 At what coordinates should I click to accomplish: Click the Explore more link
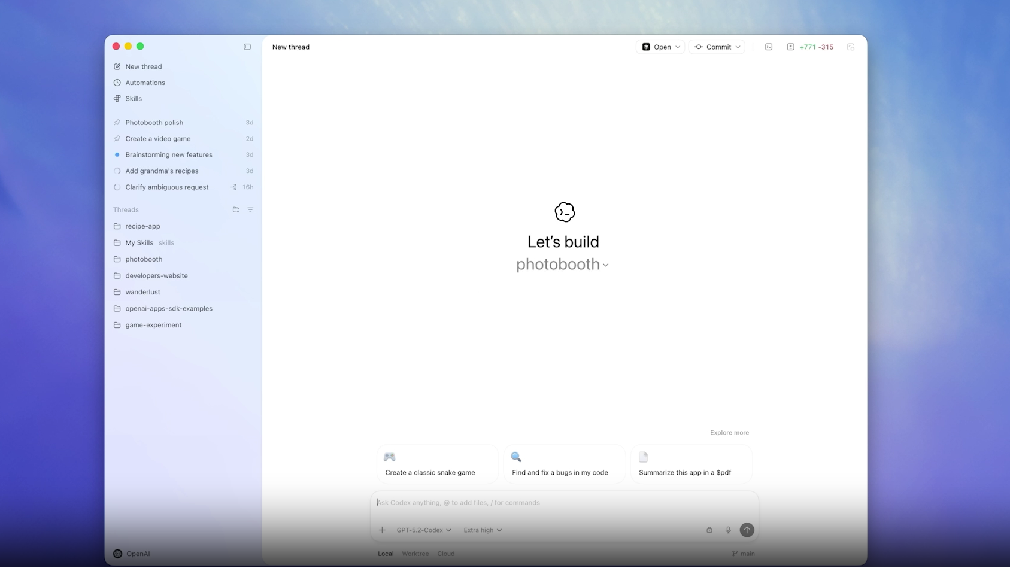point(729,433)
